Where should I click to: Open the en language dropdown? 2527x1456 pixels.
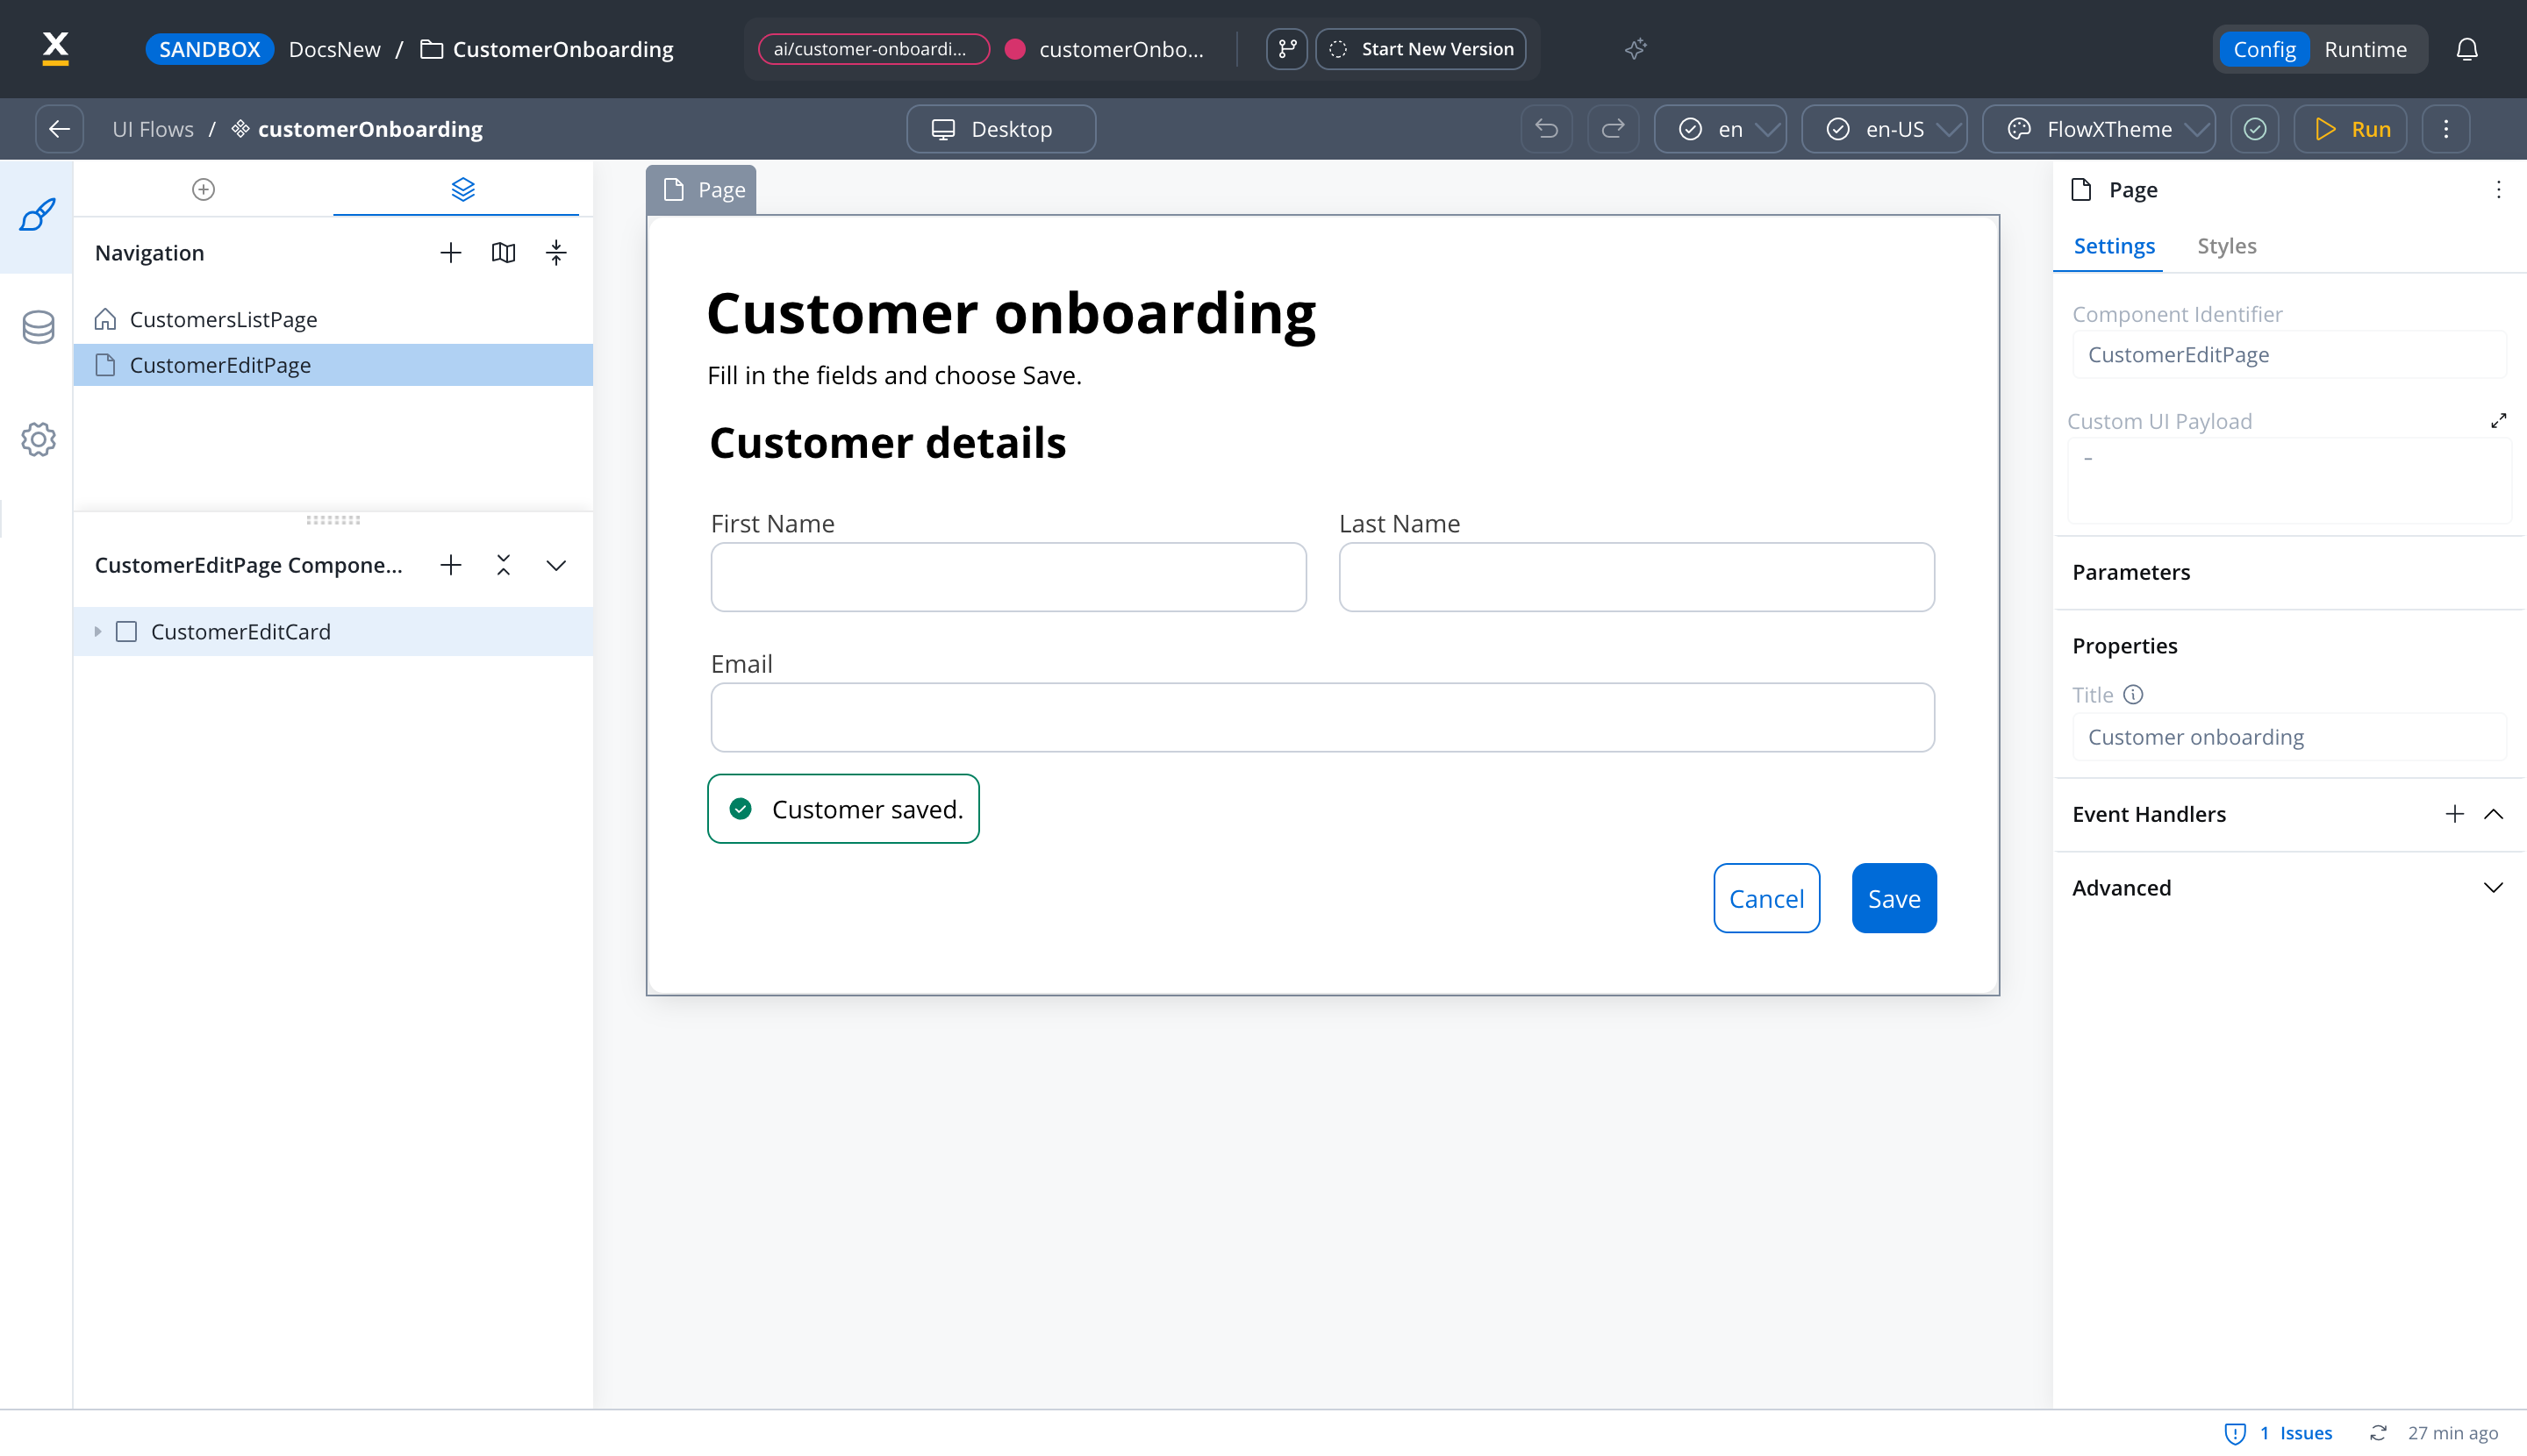(1720, 129)
